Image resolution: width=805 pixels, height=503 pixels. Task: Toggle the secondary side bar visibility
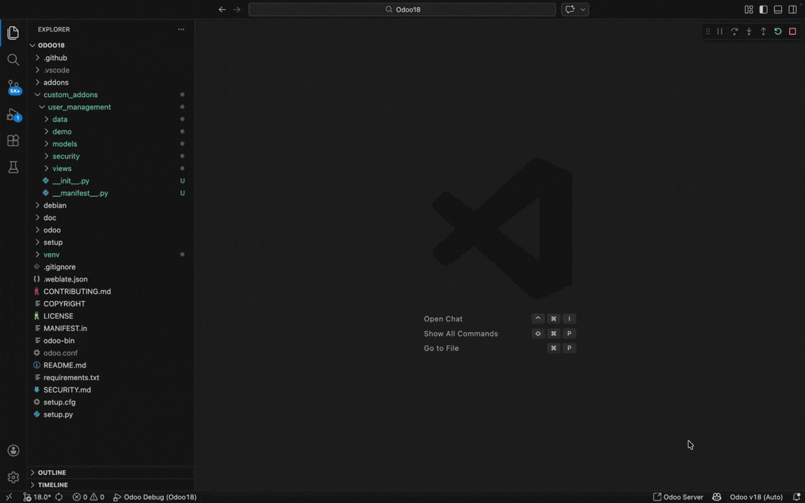(792, 10)
